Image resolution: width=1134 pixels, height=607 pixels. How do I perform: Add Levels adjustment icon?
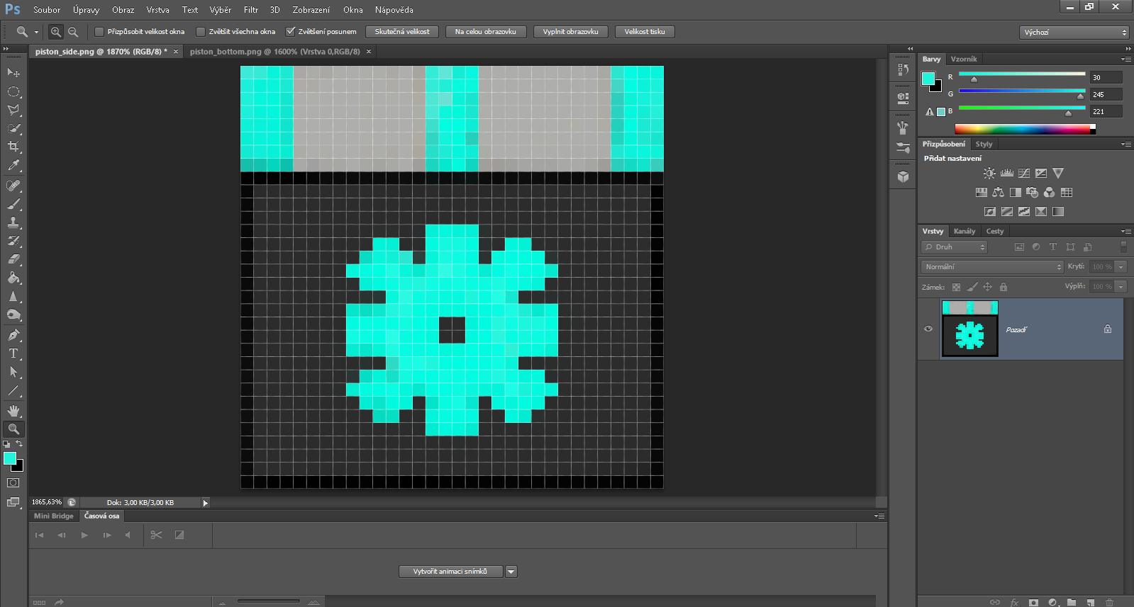click(1007, 173)
